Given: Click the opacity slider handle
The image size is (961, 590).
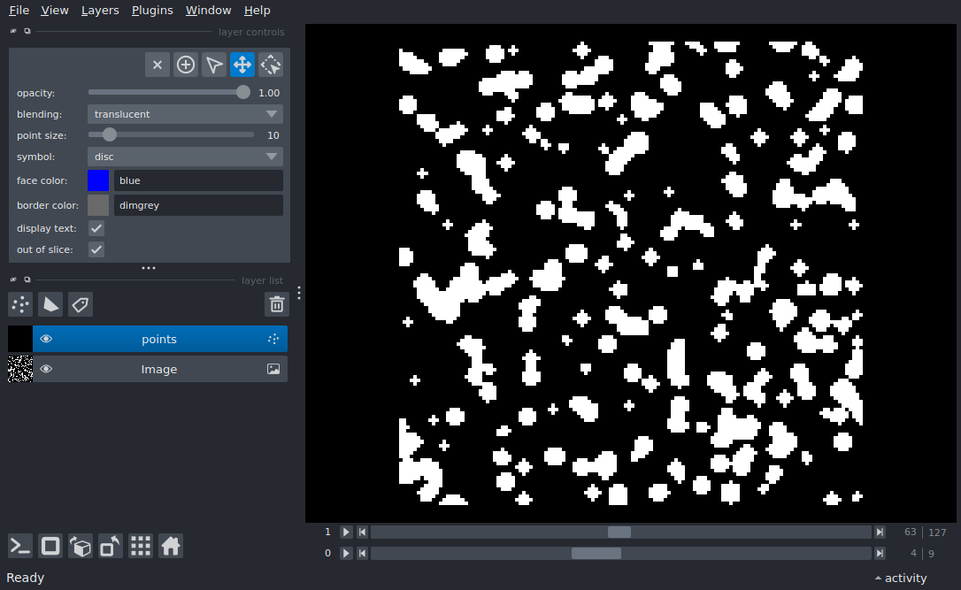Looking at the screenshot, I should pyautogui.click(x=243, y=92).
